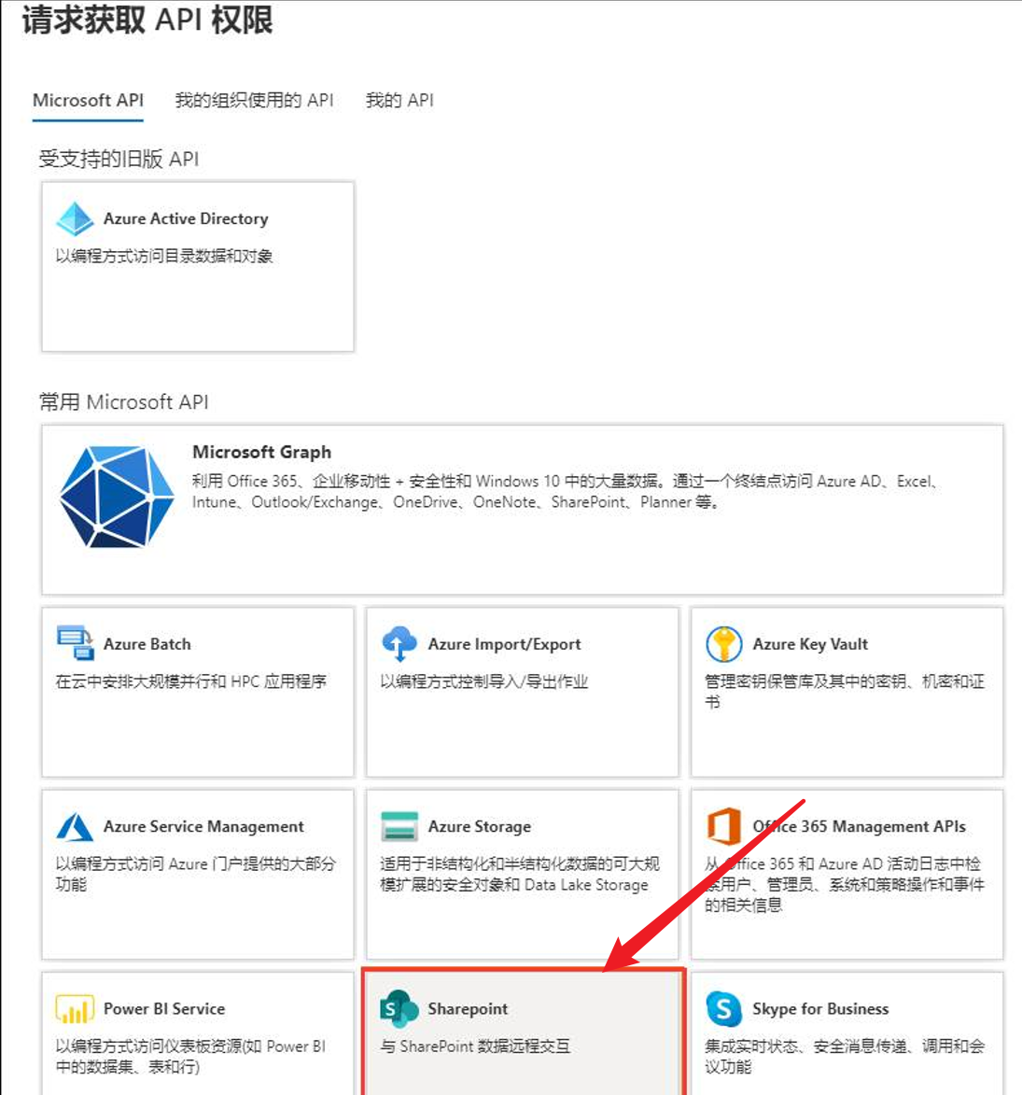The image size is (1022, 1095).
Task: Select the Azure Active Directory title
Action: coord(186,218)
